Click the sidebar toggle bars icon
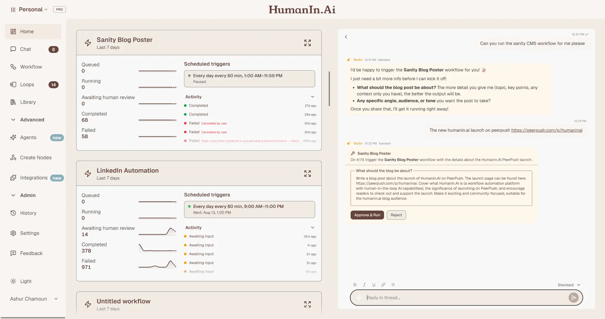Viewport: 605px width, 319px height. pos(13,9)
